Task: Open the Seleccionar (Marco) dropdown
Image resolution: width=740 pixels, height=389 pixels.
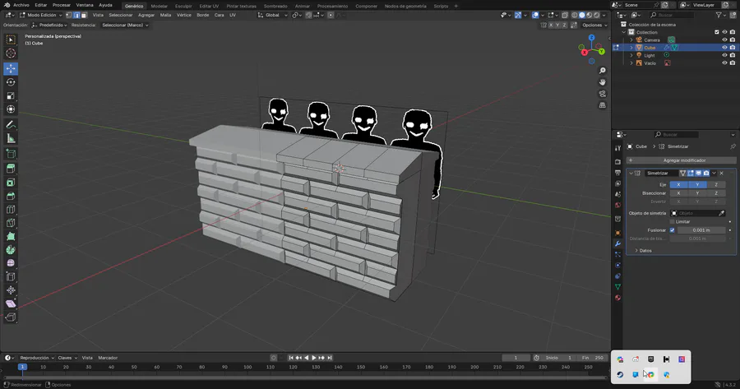Action: [x=125, y=25]
